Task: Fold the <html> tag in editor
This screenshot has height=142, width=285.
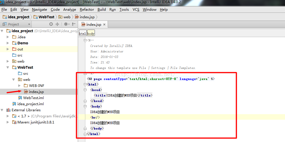Action: [x=85, y=84]
